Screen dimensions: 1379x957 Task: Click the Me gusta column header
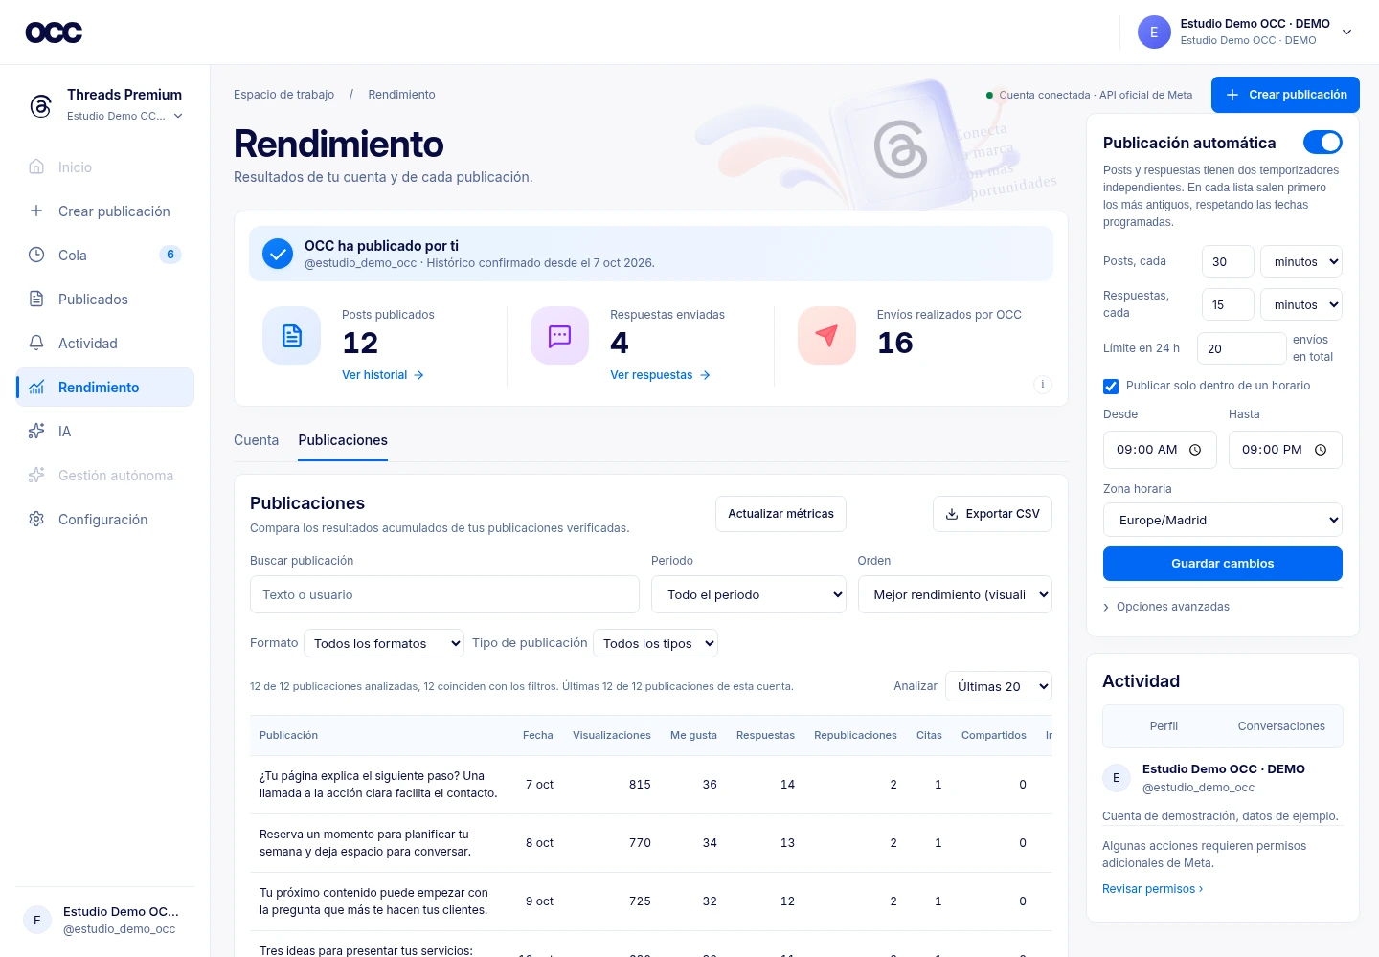pos(693,735)
